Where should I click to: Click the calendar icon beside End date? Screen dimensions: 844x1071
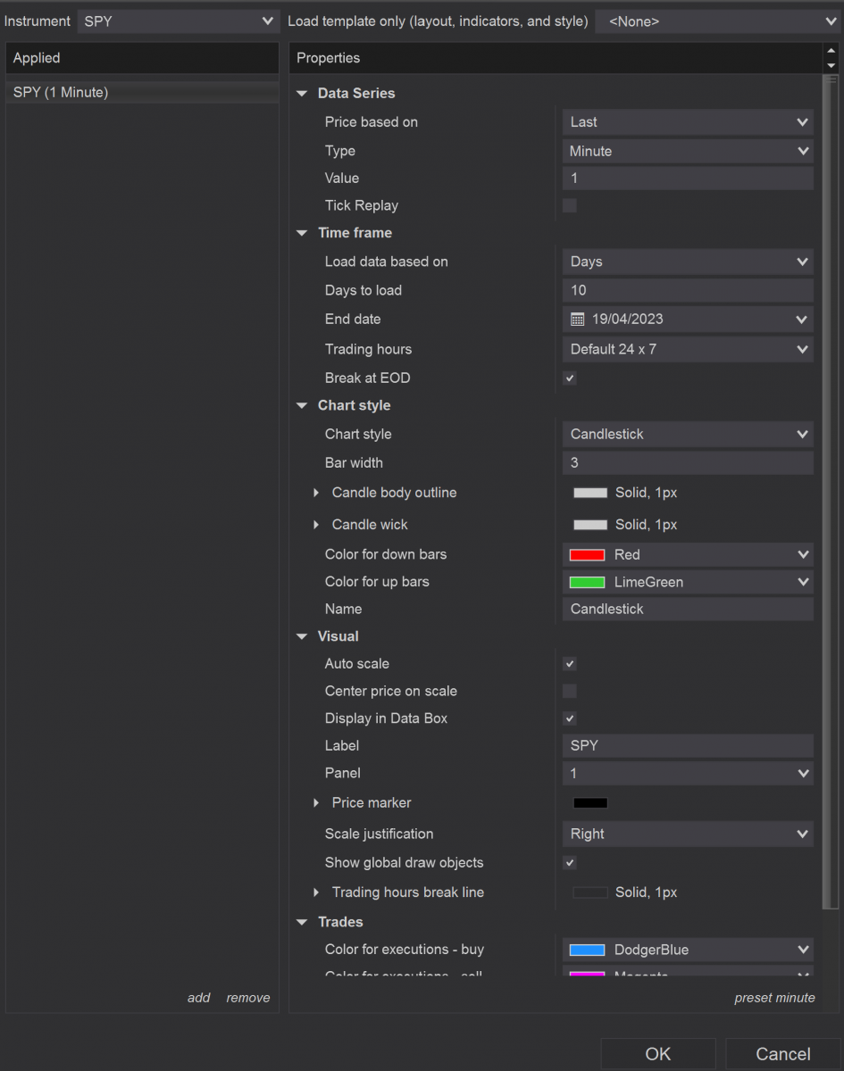(x=577, y=320)
